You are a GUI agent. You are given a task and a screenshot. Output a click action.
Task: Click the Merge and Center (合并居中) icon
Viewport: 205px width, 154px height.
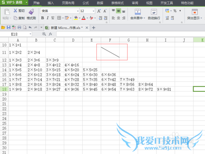point(138,12)
